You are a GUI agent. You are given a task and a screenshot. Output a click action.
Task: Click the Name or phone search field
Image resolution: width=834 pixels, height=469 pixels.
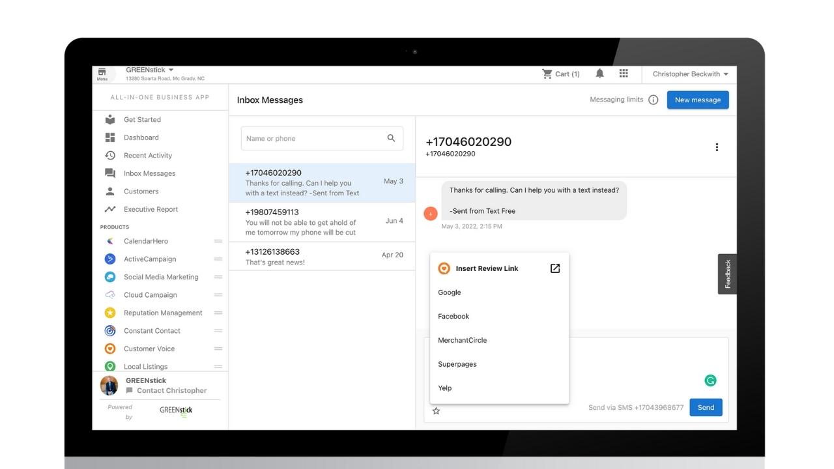tap(313, 138)
